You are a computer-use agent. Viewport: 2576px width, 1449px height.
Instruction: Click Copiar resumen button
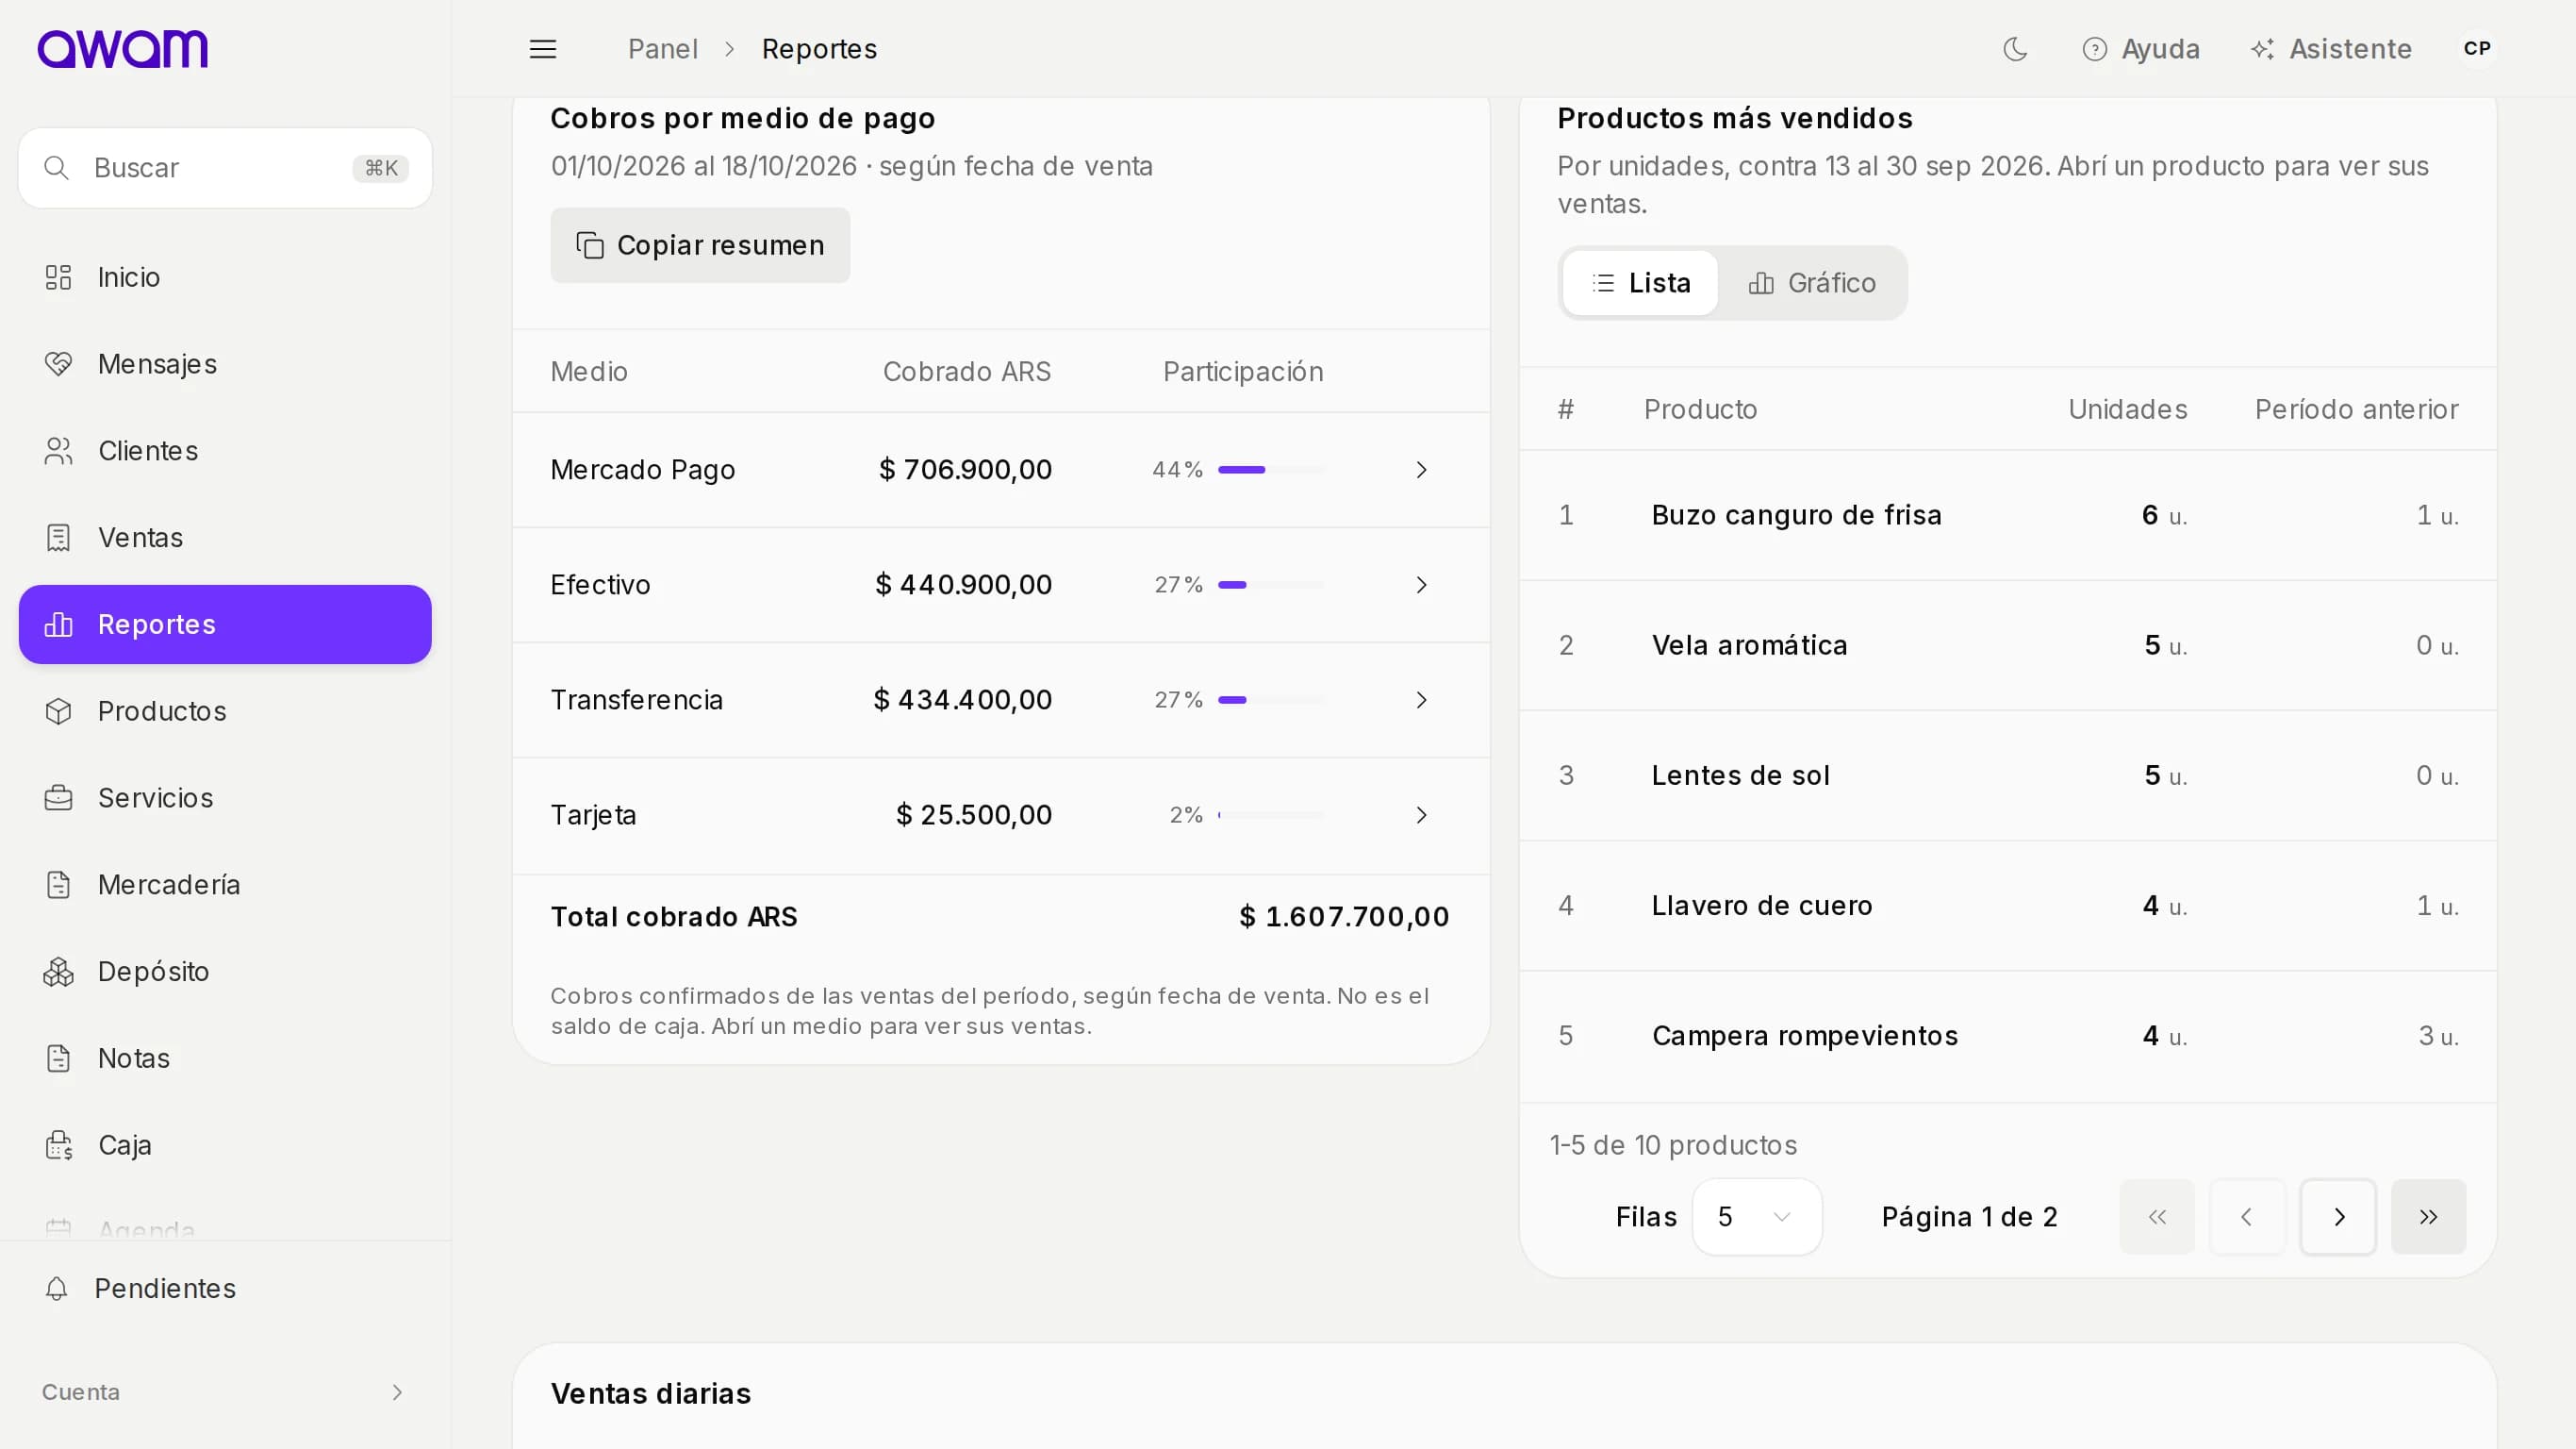click(x=700, y=245)
